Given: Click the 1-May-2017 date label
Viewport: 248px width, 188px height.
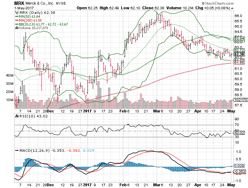Looking at the screenshot, I should tap(24, 8).
